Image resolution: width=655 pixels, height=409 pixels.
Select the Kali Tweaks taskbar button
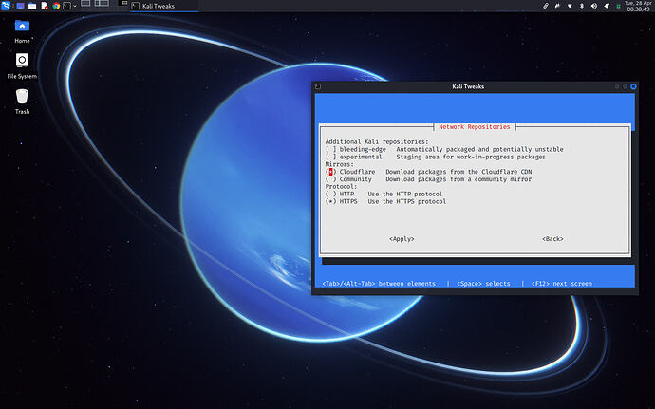[164, 6]
